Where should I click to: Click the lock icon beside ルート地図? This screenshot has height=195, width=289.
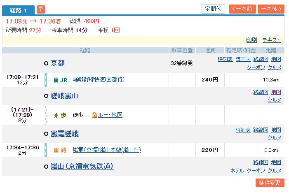click(94, 115)
